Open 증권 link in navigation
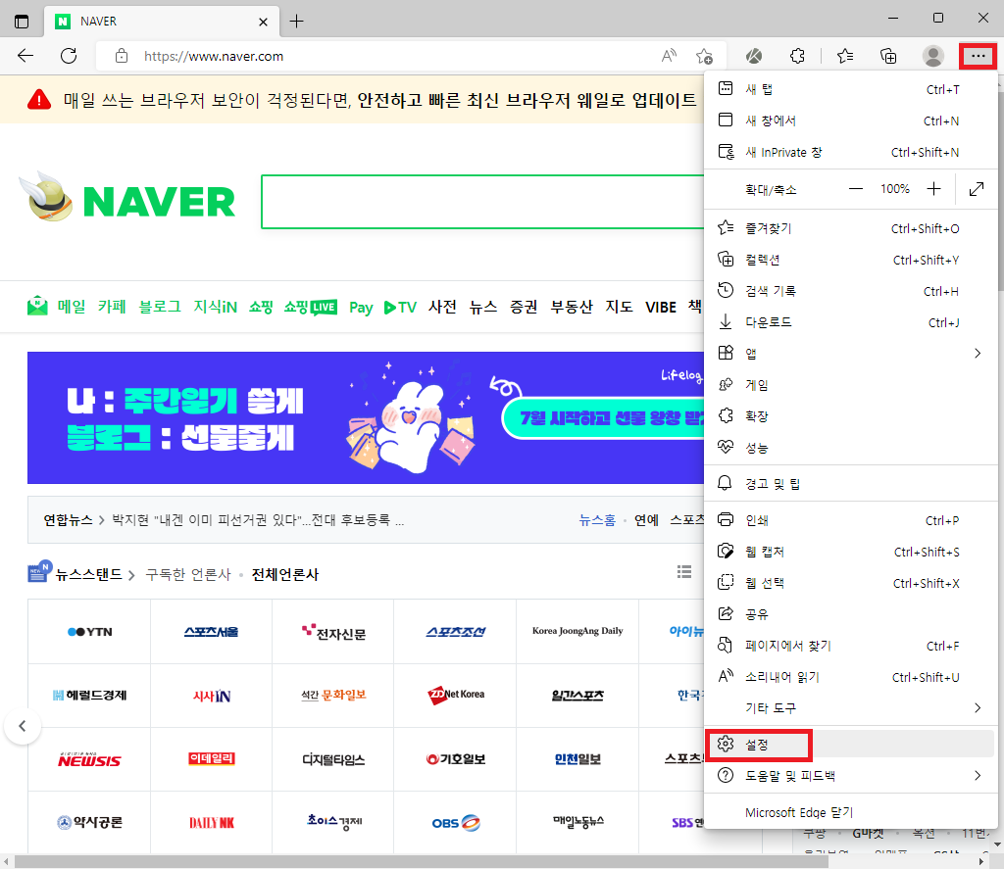This screenshot has width=1004, height=869. pos(524,307)
